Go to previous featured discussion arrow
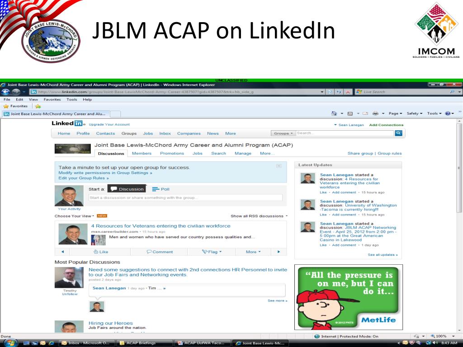This screenshot has width=463, height=347. [62, 252]
